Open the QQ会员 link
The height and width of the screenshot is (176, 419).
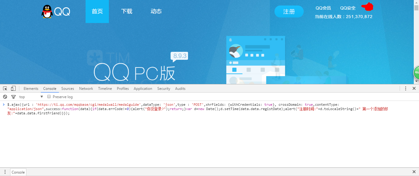tap(323, 8)
